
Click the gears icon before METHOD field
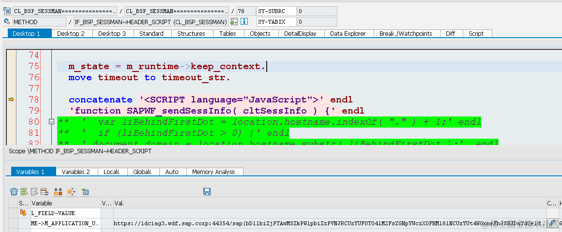tap(6, 22)
